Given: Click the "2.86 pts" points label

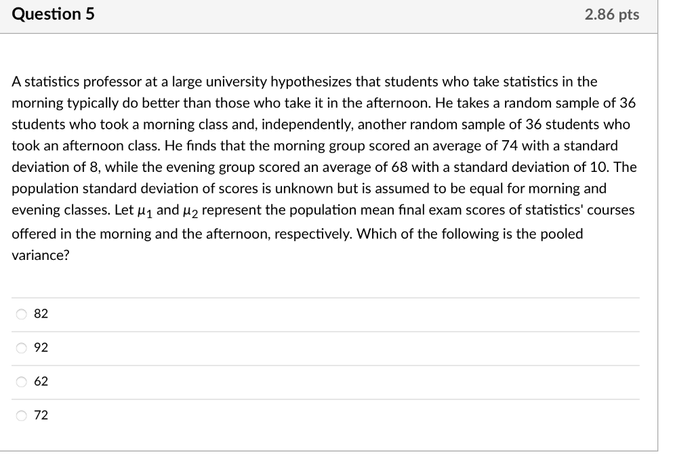Looking at the screenshot, I should [x=611, y=15].
